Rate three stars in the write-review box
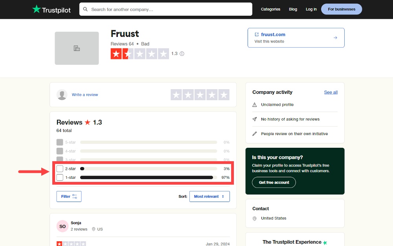The width and height of the screenshot is (393, 246). [200, 95]
